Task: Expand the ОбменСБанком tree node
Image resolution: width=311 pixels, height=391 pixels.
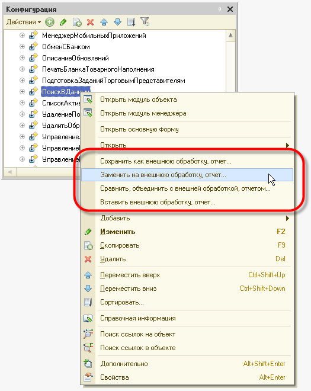Action: pos(22,47)
